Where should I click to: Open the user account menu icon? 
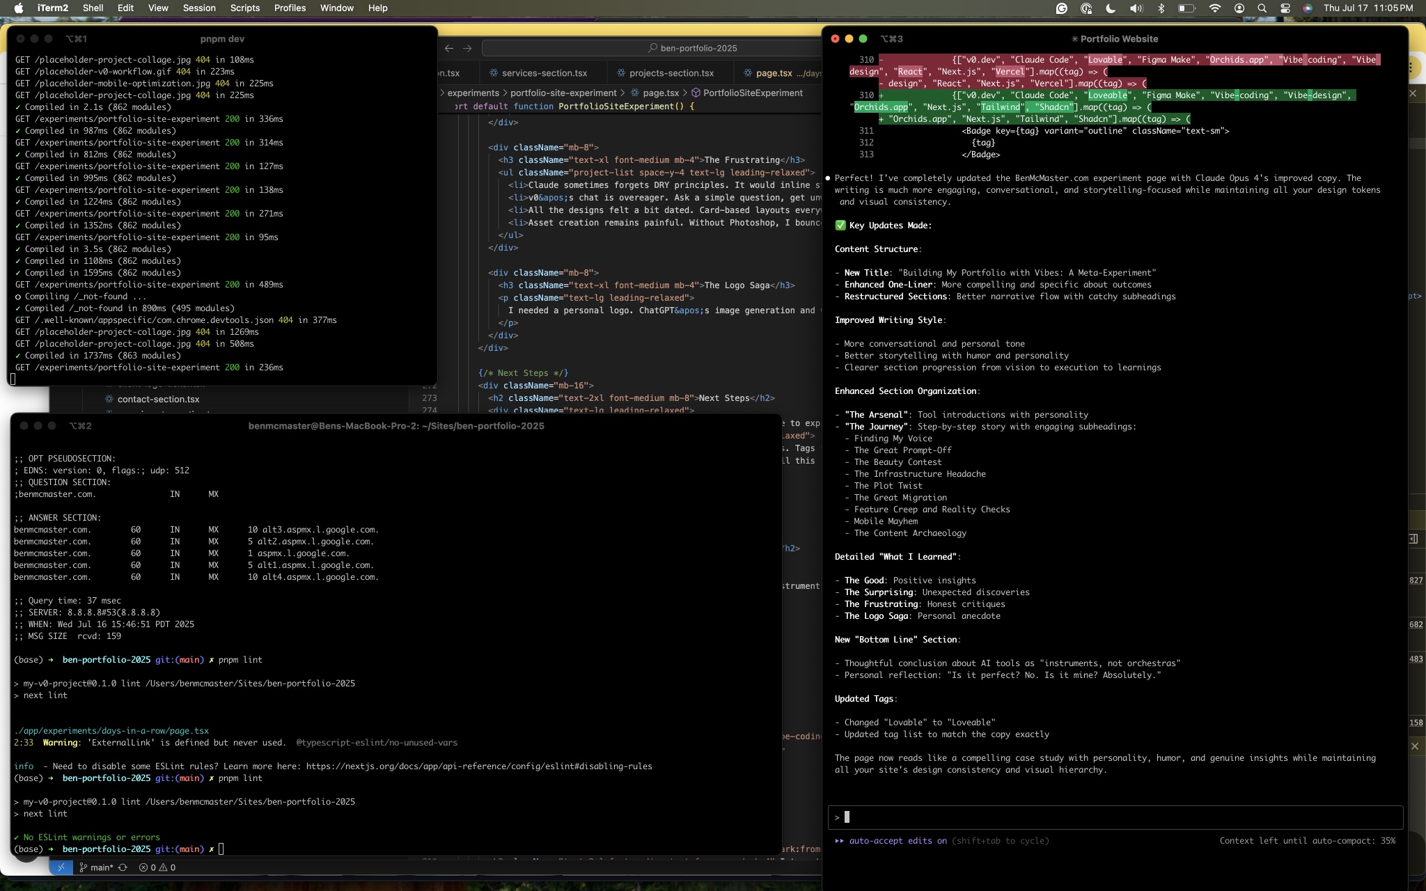click(1239, 8)
